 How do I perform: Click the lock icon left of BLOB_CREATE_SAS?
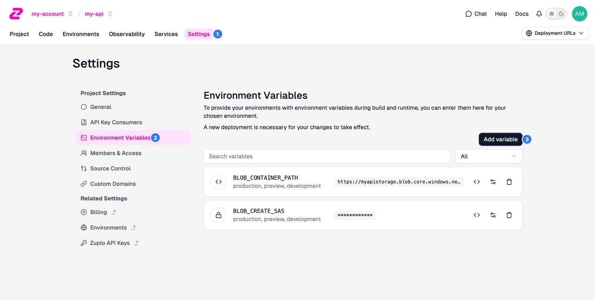[x=218, y=215]
